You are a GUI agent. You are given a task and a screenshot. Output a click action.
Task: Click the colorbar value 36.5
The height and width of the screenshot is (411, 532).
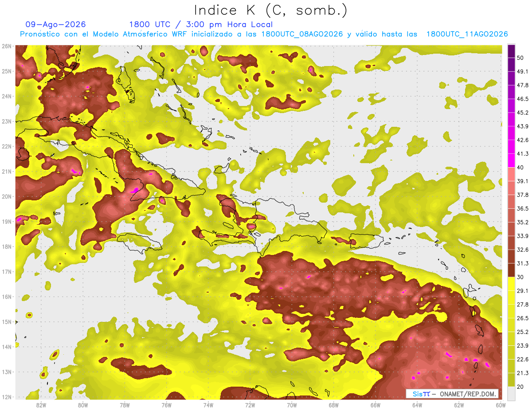[x=523, y=208]
